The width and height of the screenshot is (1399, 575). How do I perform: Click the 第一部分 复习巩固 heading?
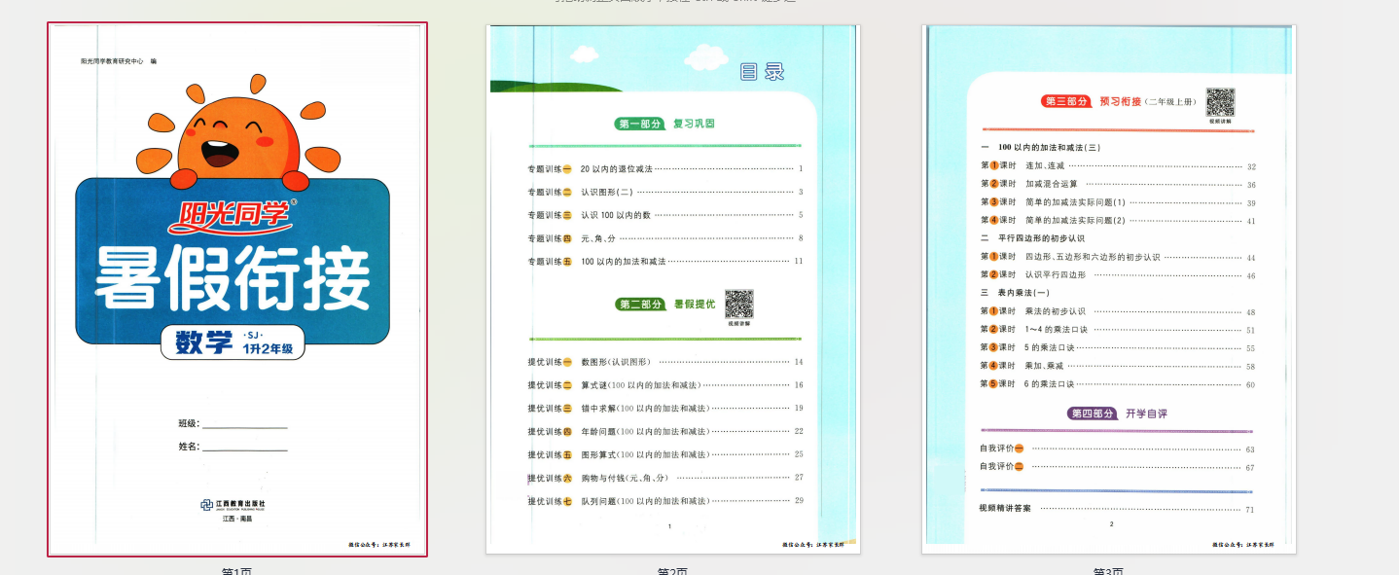665,124
